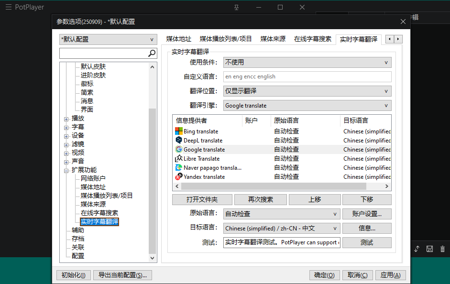Click the Bing translate icon in provider list
The height and width of the screenshot is (284, 450).
(179, 131)
